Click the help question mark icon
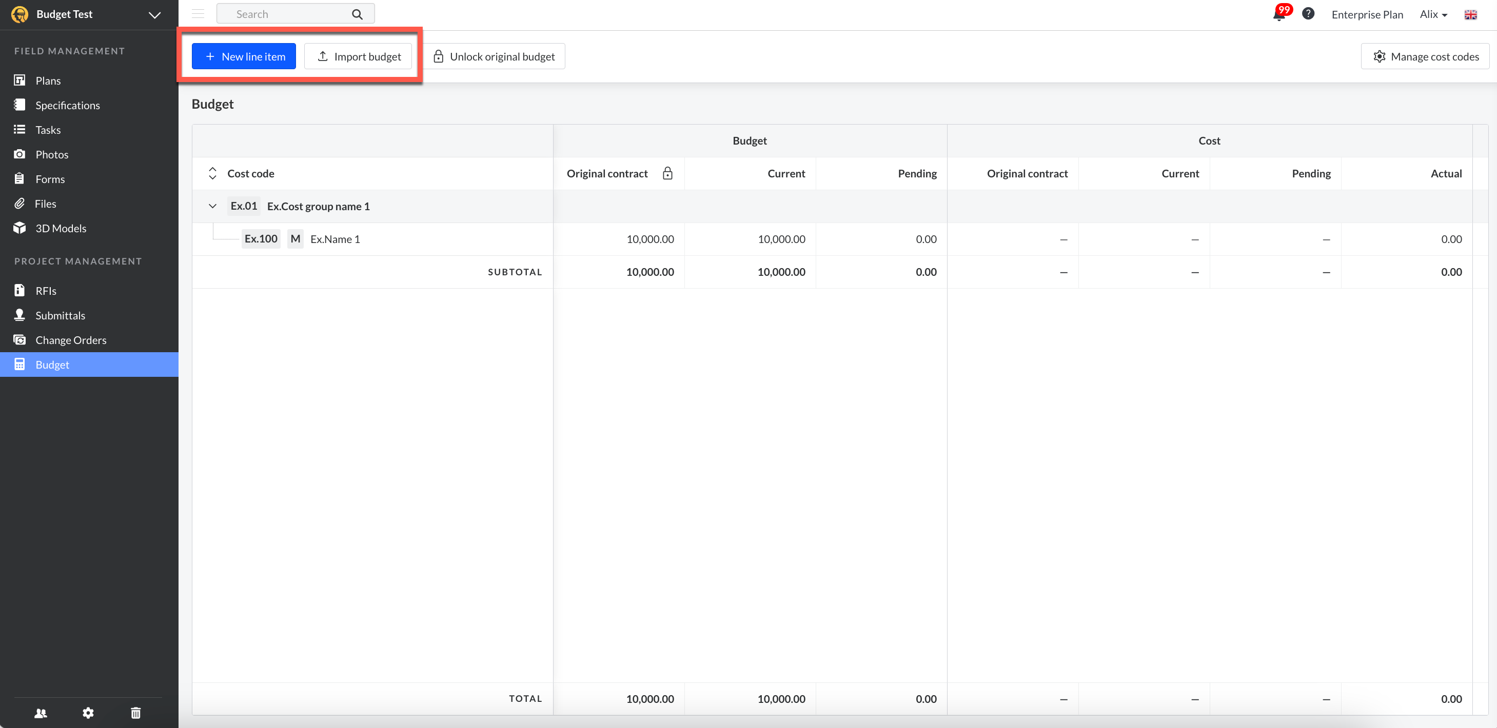Viewport: 1497px width, 728px height. [1308, 14]
